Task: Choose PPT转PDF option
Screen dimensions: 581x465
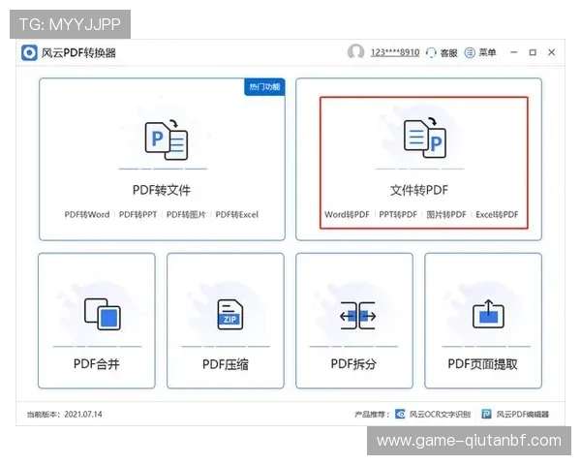Action: [x=398, y=215]
